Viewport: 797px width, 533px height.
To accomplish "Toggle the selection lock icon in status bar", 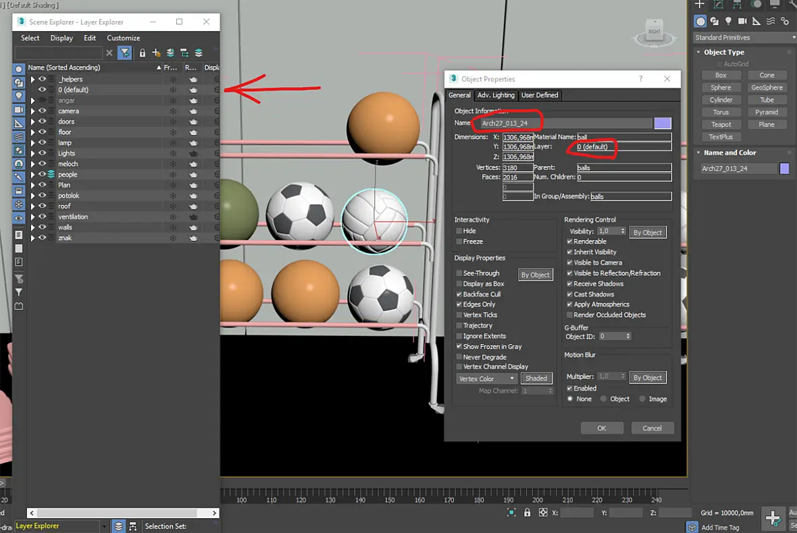I will [x=527, y=512].
